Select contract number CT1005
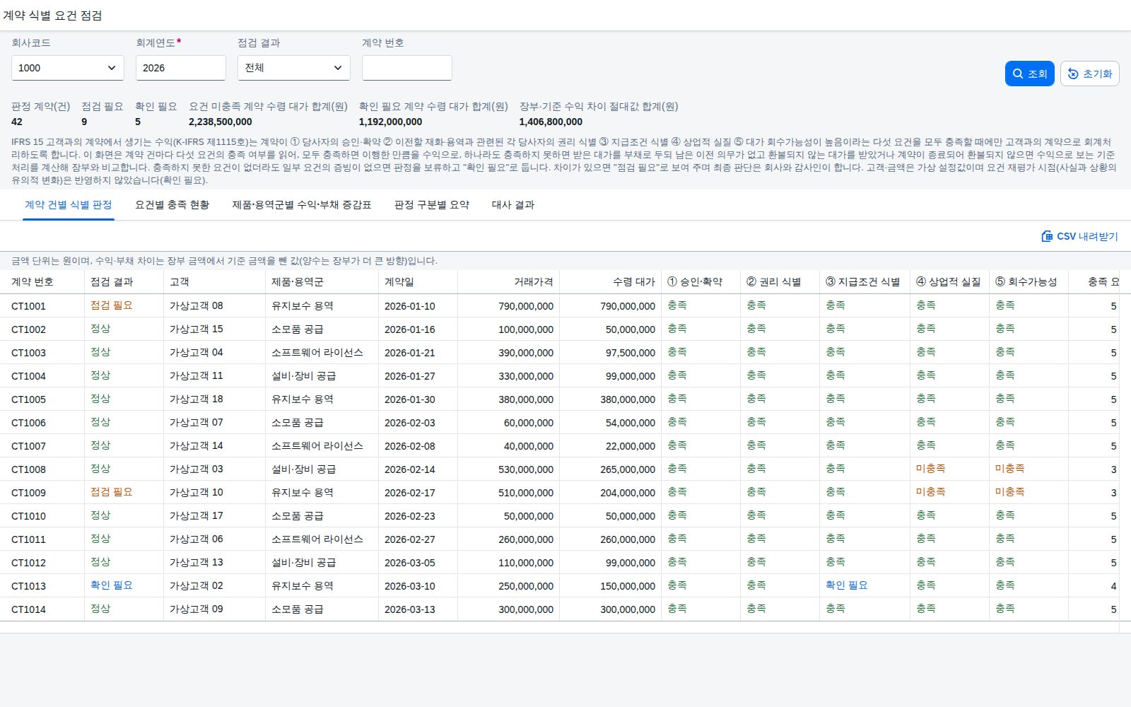 click(28, 399)
